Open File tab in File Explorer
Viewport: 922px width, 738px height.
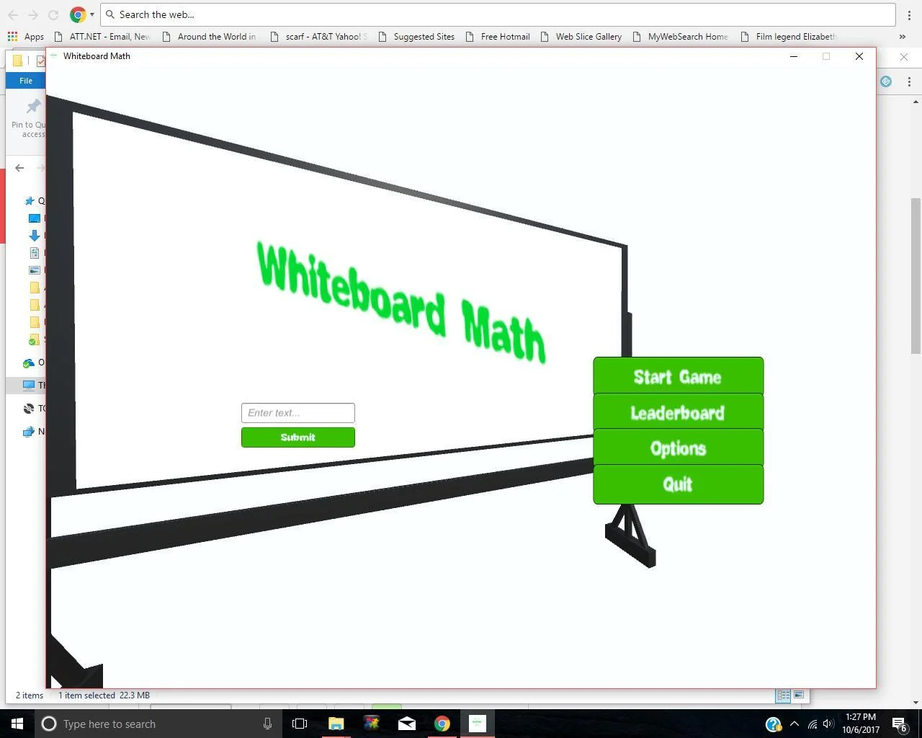(x=26, y=81)
